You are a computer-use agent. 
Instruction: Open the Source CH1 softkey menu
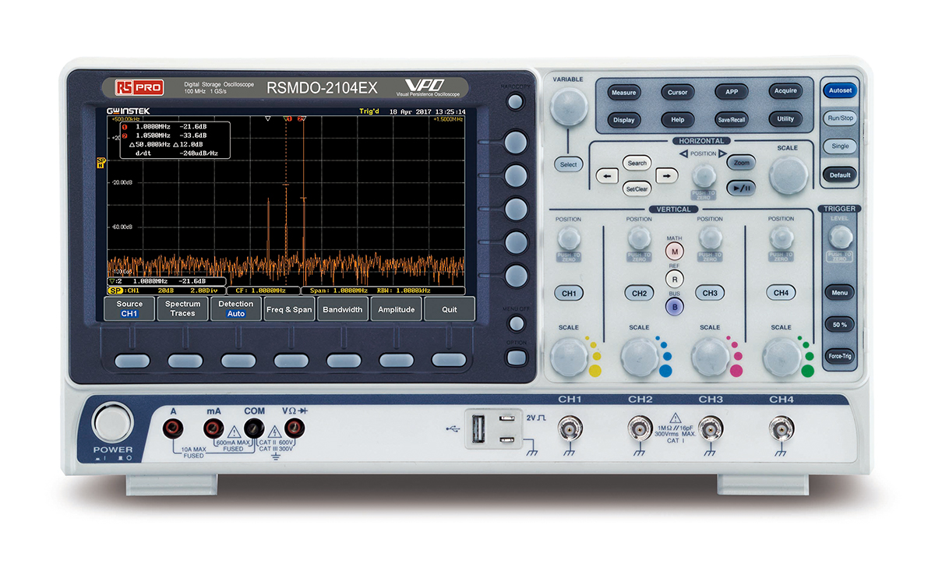pos(129,308)
